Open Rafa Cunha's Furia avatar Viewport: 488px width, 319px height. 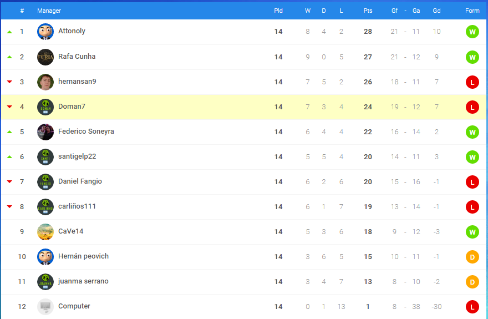45,57
